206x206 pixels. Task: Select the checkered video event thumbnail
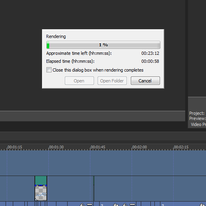[41, 193]
